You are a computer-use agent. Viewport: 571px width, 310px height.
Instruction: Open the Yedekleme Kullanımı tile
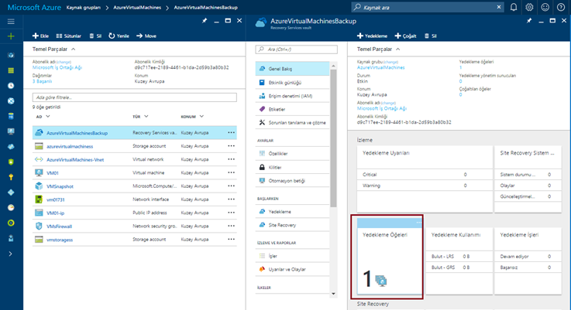click(459, 261)
